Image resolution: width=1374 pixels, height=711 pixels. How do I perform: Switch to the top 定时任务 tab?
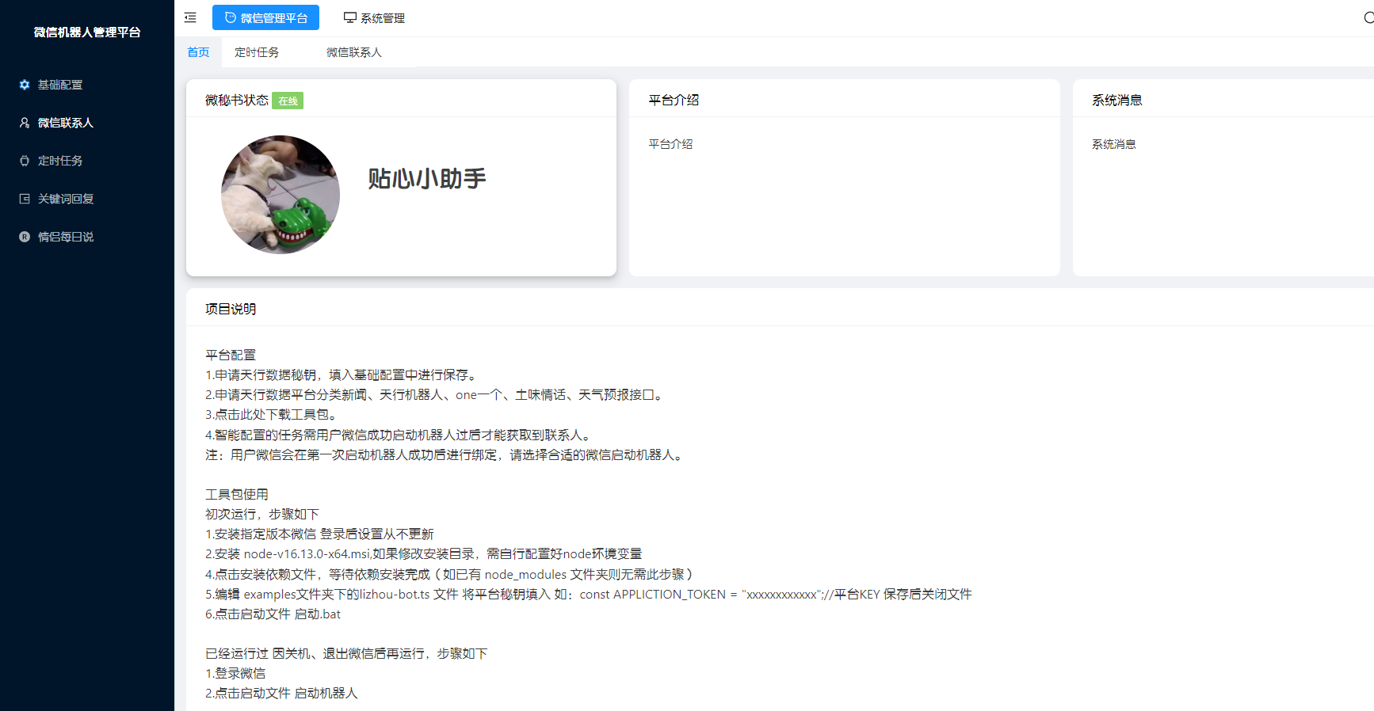(257, 52)
